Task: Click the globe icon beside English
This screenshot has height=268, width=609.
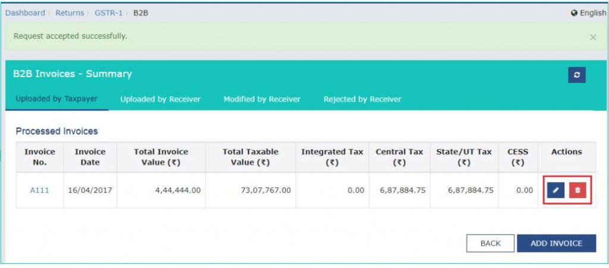Action: pos(574,13)
